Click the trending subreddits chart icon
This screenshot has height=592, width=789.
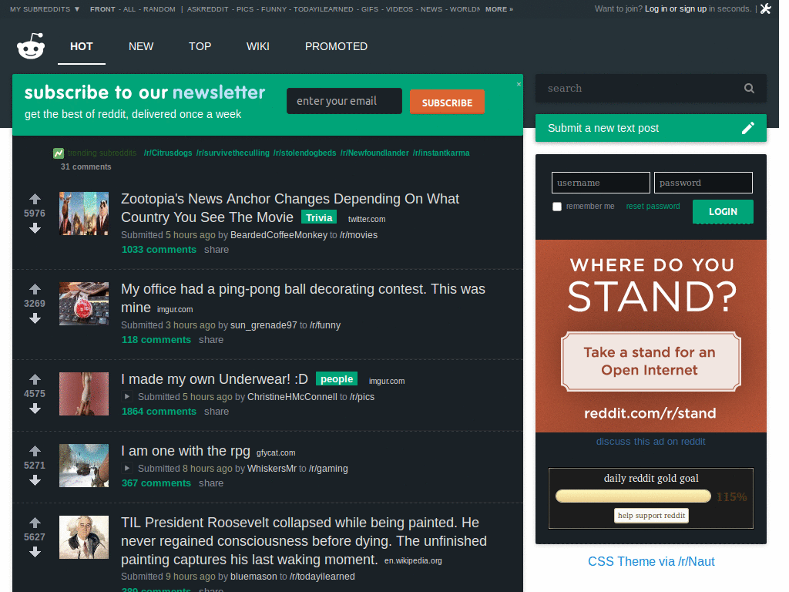(59, 153)
